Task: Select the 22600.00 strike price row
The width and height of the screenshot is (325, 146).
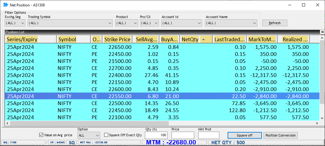Action: coord(162,89)
